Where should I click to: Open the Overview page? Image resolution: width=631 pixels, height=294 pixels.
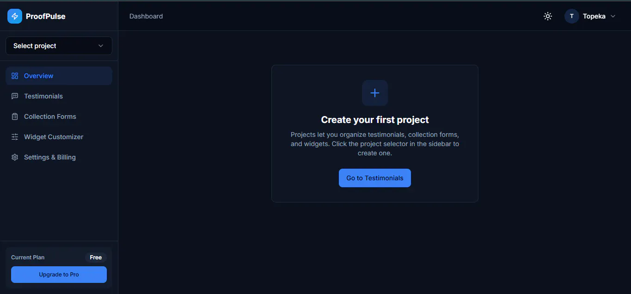pos(59,76)
